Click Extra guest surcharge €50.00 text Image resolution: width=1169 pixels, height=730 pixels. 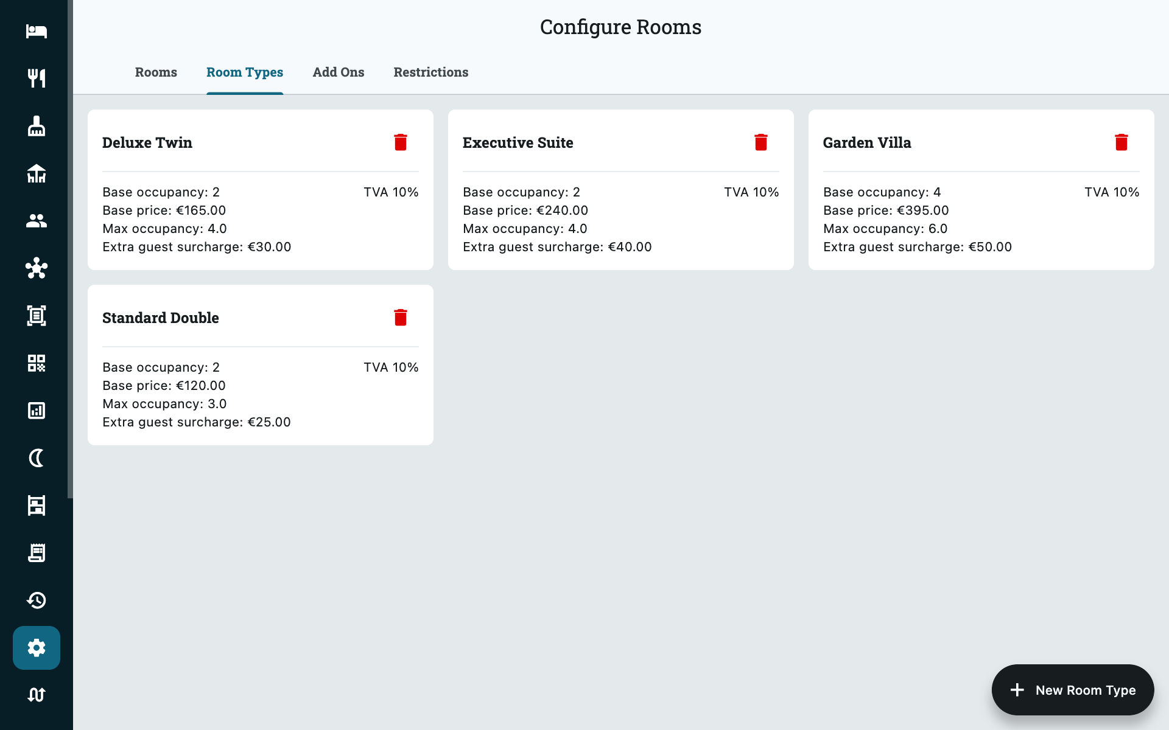918,247
